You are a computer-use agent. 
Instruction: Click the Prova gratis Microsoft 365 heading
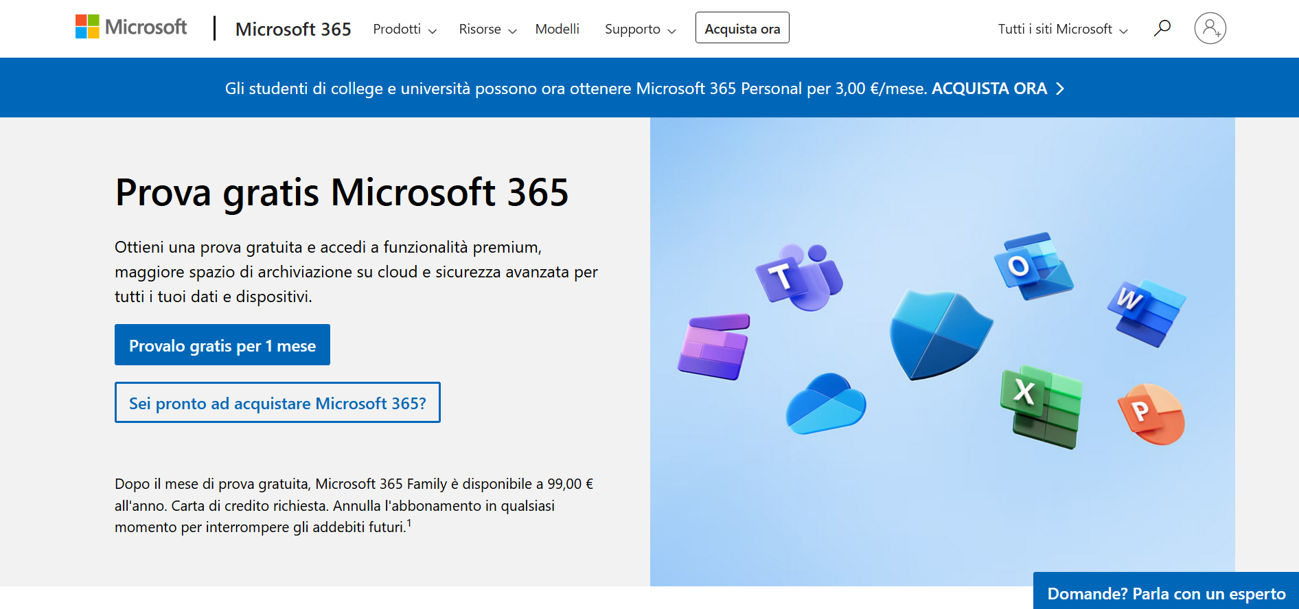[342, 192]
